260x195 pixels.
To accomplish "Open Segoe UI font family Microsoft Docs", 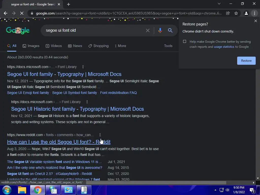I will pyautogui.click(x=64, y=74).
